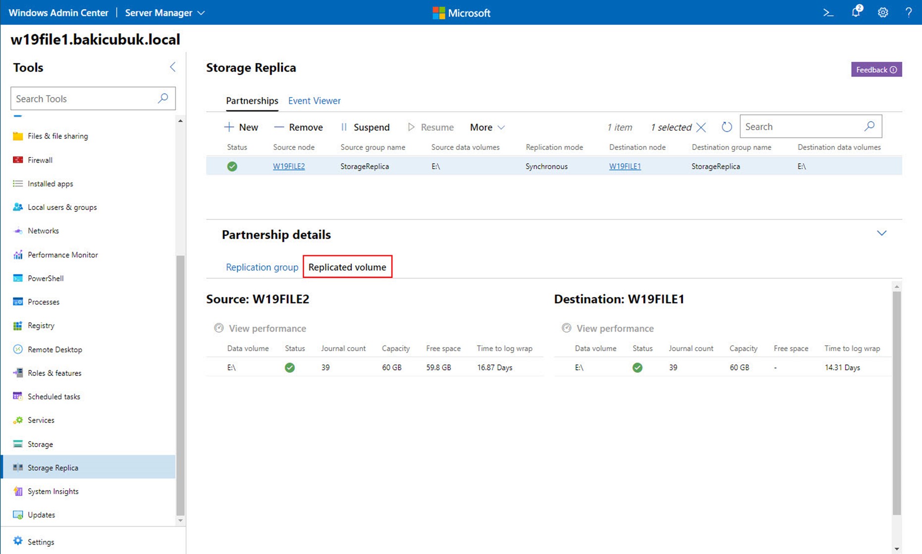Open Scheduled tasks tool
Image resolution: width=922 pixels, height=554 pixels.
pos(54,397)
